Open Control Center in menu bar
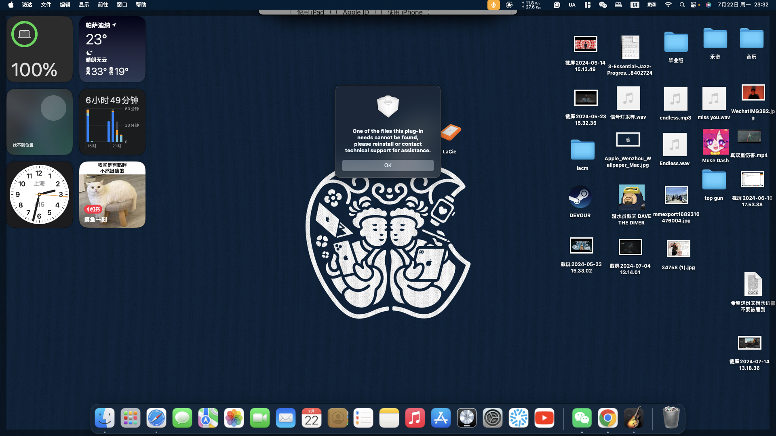Viewport: 776px width, 436px height. tap(694, 5)
